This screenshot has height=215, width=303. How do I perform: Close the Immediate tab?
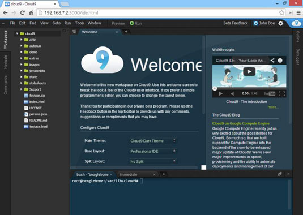click(154, 175)
